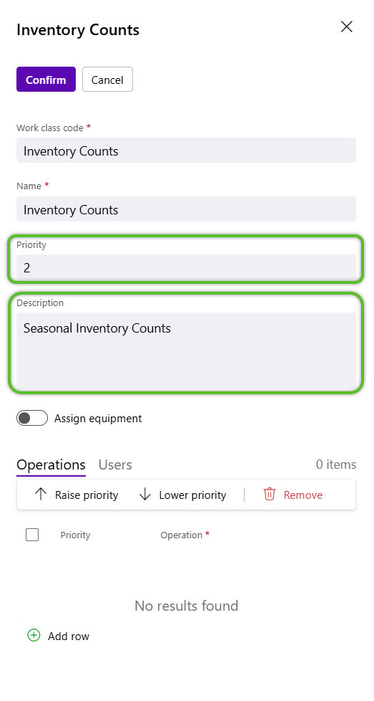This screenshot has width=374, height=701.
Task: Switch to the Users tab
Action: 115,464
